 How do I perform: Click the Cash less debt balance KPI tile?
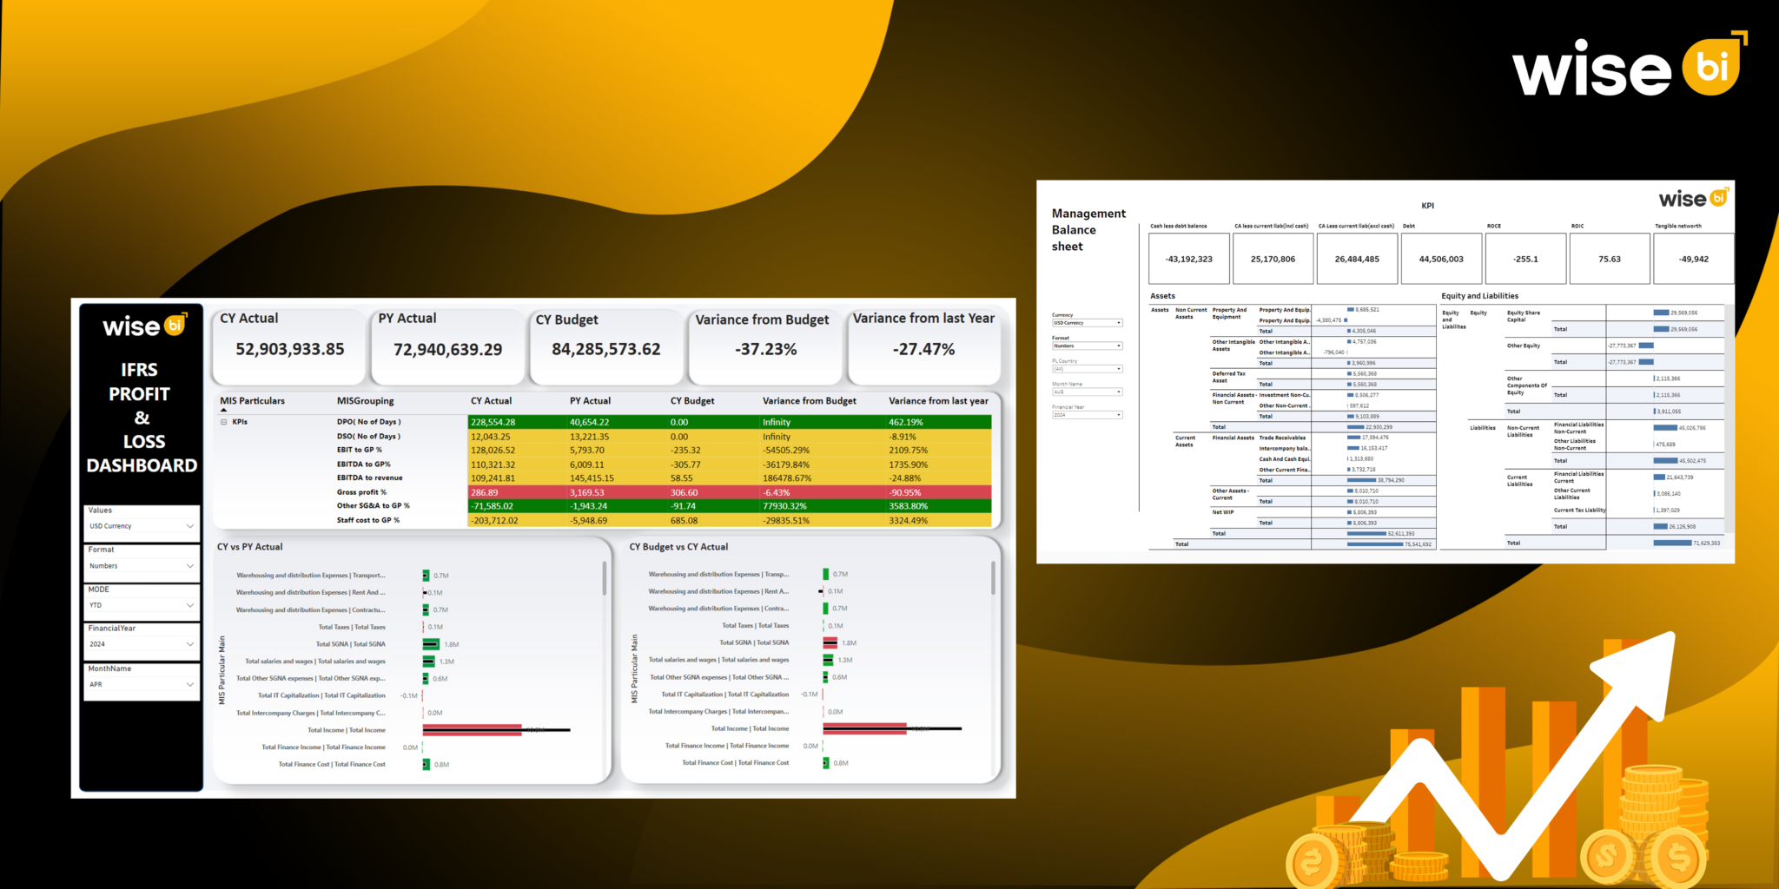pos(1187,258)
